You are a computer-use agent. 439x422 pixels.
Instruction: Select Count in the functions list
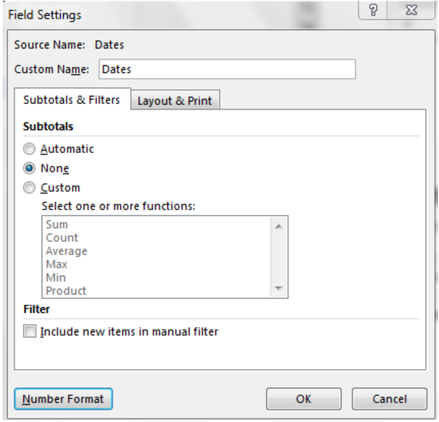point(62,238)
